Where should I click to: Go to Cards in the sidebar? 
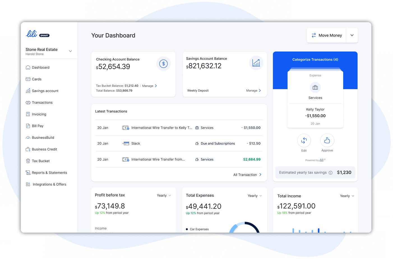pos(36,79)
